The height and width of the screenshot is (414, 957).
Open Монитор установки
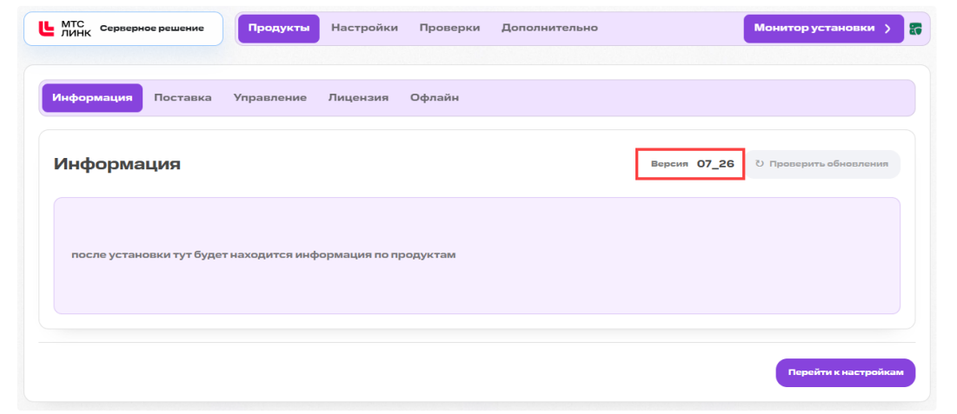[823, 28]
